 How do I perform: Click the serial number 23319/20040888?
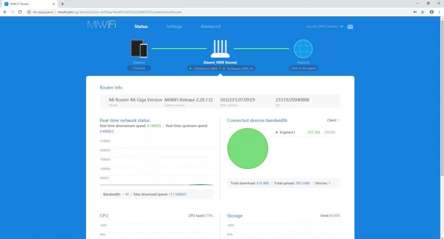[x=292, y=100]
